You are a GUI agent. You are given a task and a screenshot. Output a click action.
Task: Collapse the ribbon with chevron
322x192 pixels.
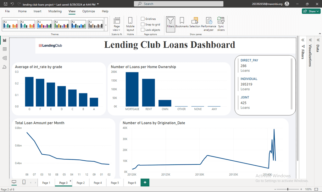(x=319, y=34)
